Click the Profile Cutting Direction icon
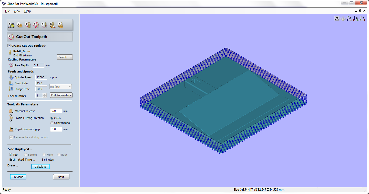The width and height of the screenshot is (369, 194). (x=11, y=118)
